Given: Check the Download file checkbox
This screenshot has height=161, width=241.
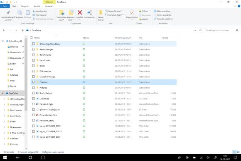Looking at the screenshot, I should coord(34,99).
